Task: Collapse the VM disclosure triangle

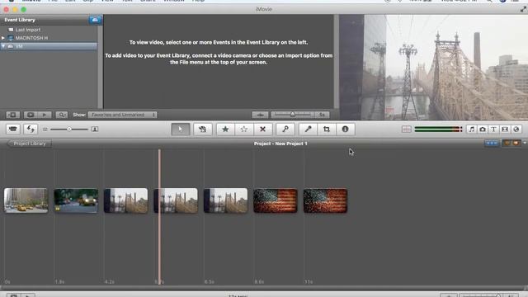Action: 3,46
